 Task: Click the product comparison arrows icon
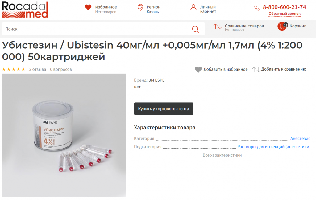pyautogui.click(x=218, y=26)
